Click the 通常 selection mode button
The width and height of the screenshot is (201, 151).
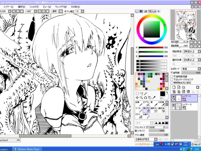[54, 11]
